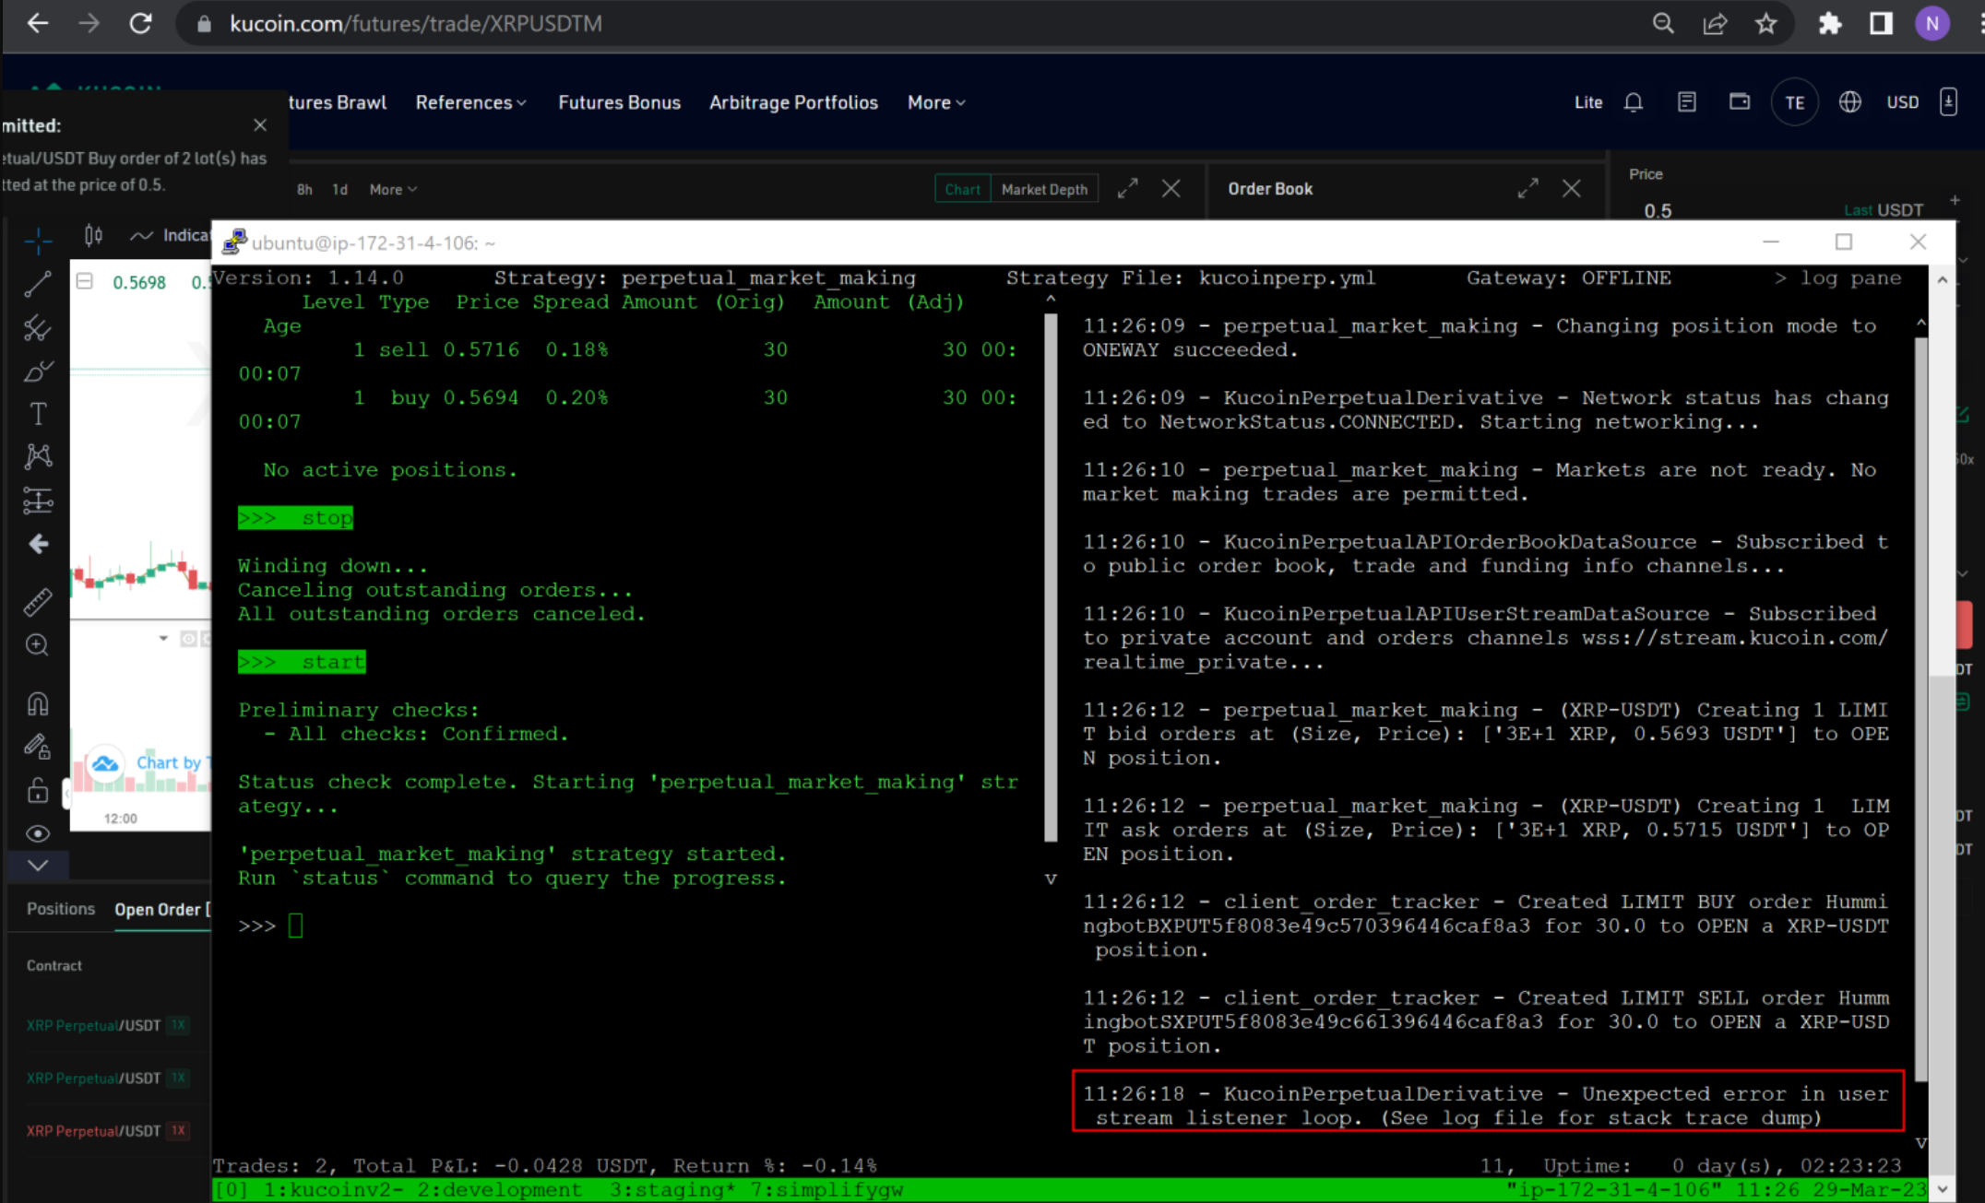This screenshot has width=1985, height=1203.
Task: Select the crosshair cursor tool
Action: (38, 242)
